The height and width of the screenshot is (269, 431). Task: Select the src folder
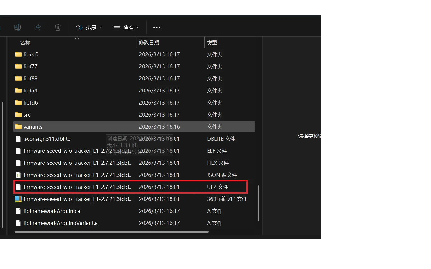tap(27, 115)
